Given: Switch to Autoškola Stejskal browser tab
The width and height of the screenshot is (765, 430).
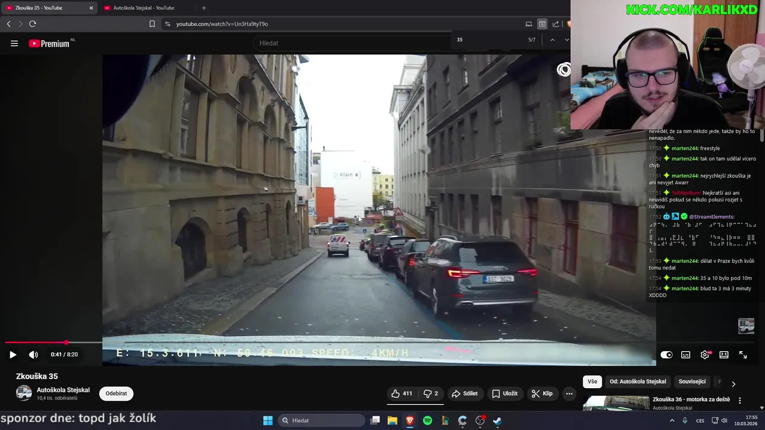Looking at the screenshot, I should 147,8.
